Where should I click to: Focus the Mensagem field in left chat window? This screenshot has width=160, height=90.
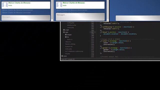[26, 18]
